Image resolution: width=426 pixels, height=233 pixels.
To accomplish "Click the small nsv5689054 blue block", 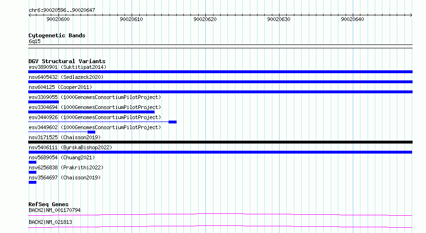I will pos(33,162).
